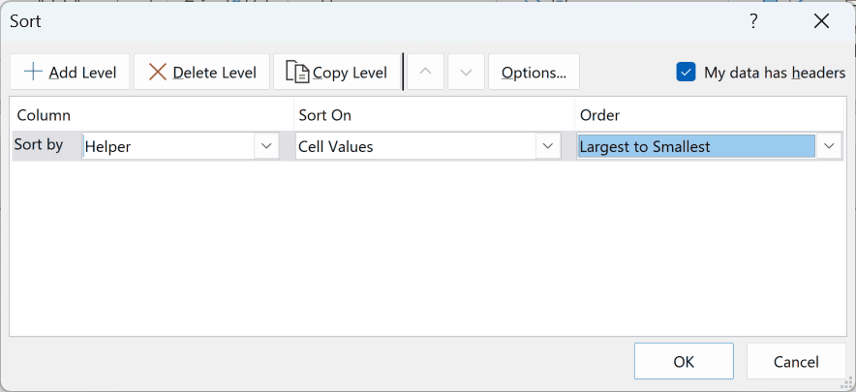
Task: Open Help with the question mark icon
Action: 753,21
